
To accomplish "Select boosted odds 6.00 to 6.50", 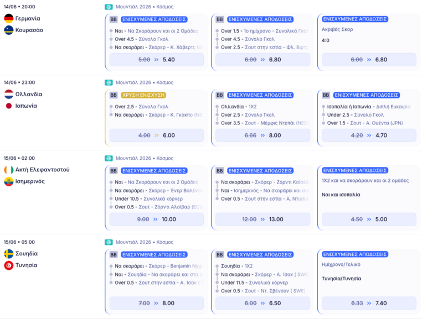I will [x=263, y=303].
